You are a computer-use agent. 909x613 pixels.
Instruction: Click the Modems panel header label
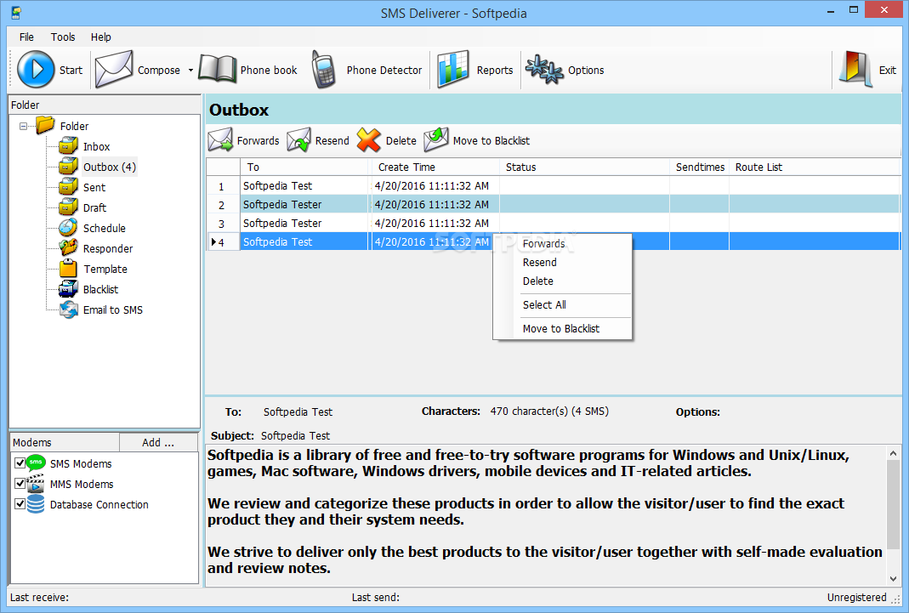point(31,443)
